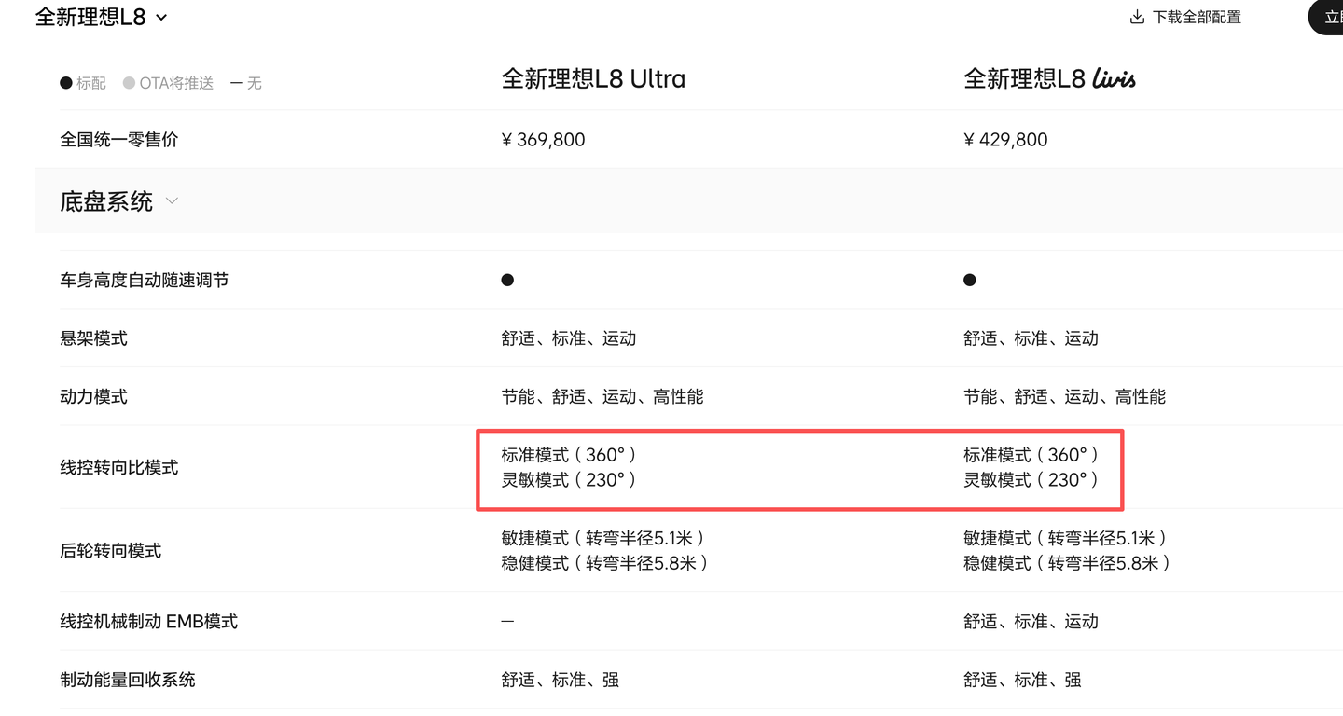Image resolution: width=1343 pixels, height=716 pixels.
Task: Click the ¥ 369,800 price
Action: click(x=543, y=140)
